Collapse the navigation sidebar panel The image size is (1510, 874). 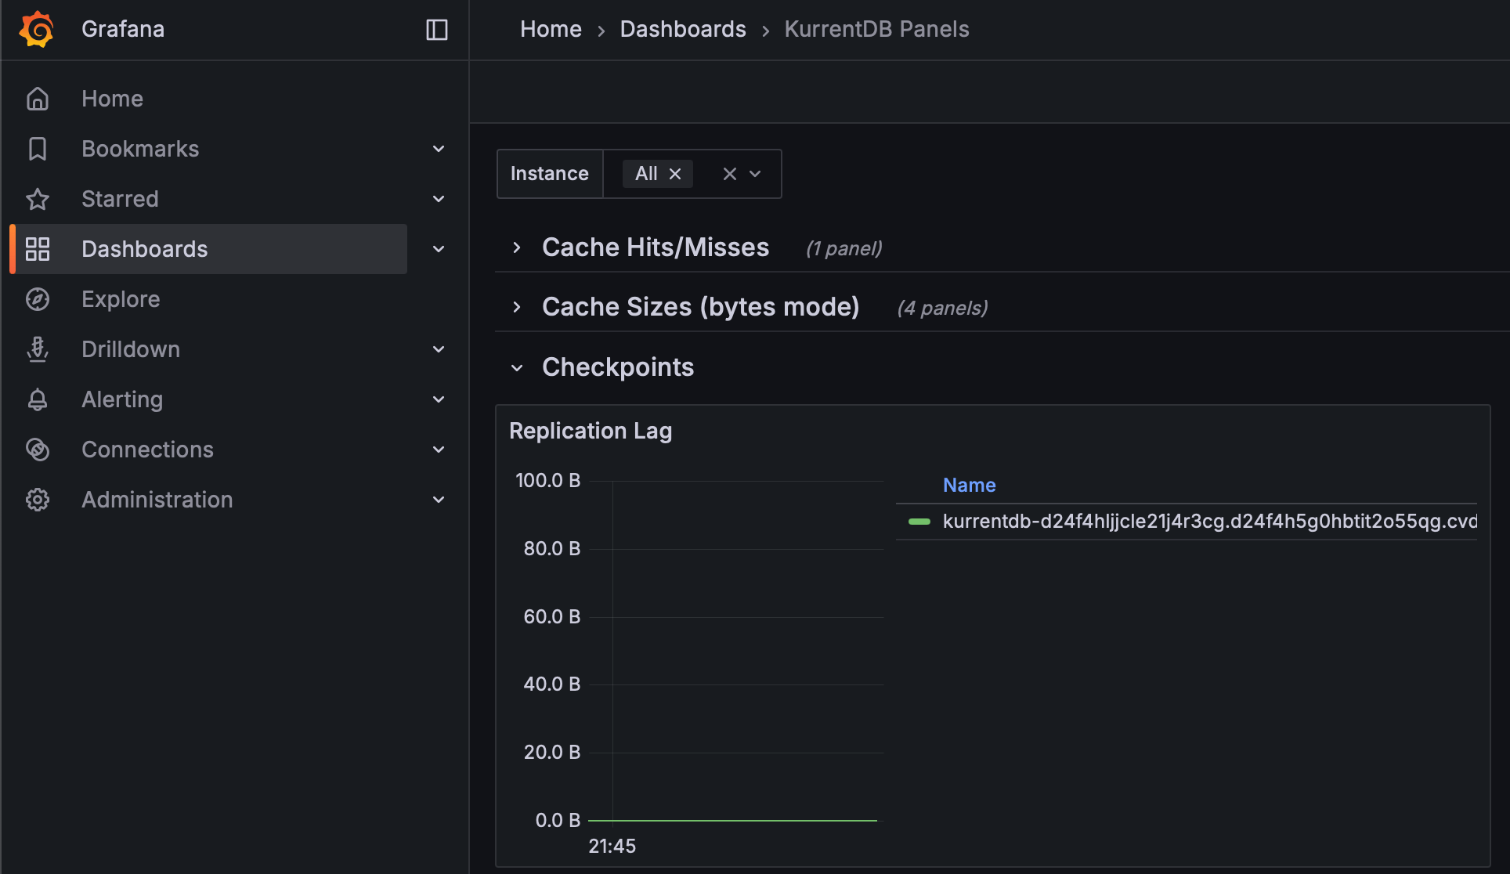pyautogui.click(x=436, y=29)
